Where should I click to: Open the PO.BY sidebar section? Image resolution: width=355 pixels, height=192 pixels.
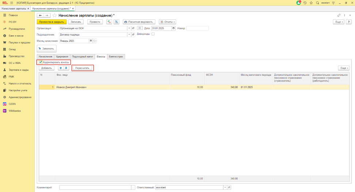pyautogui.click(x=12, y=22)
